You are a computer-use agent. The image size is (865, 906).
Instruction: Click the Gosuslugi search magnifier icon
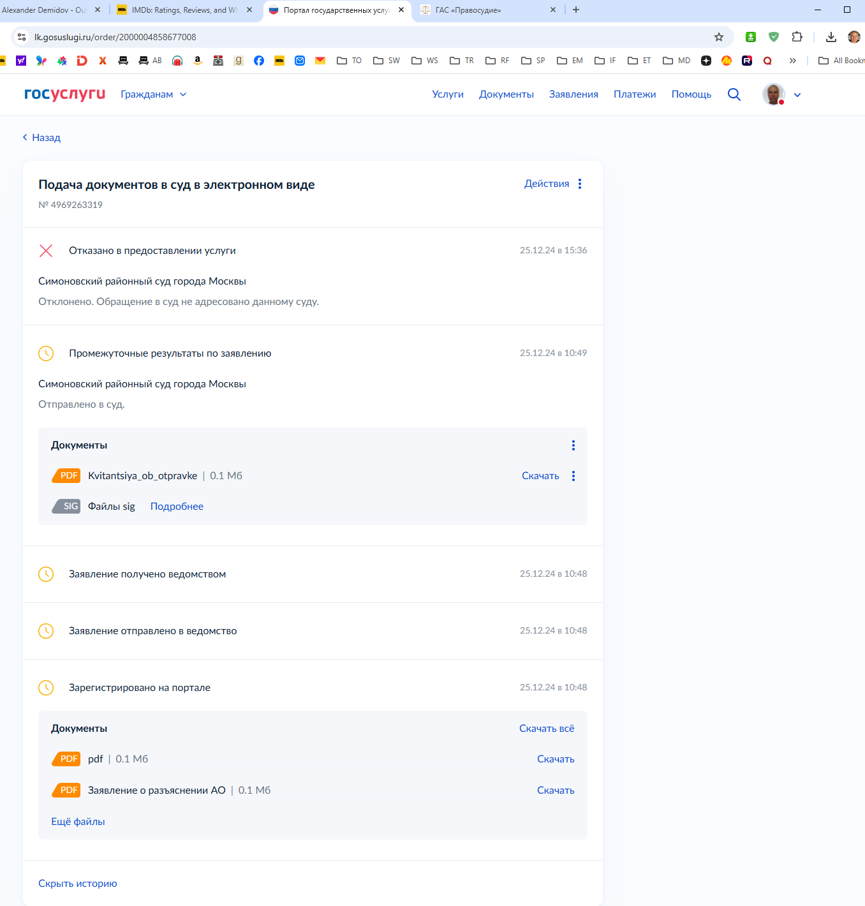click(734, 94)
